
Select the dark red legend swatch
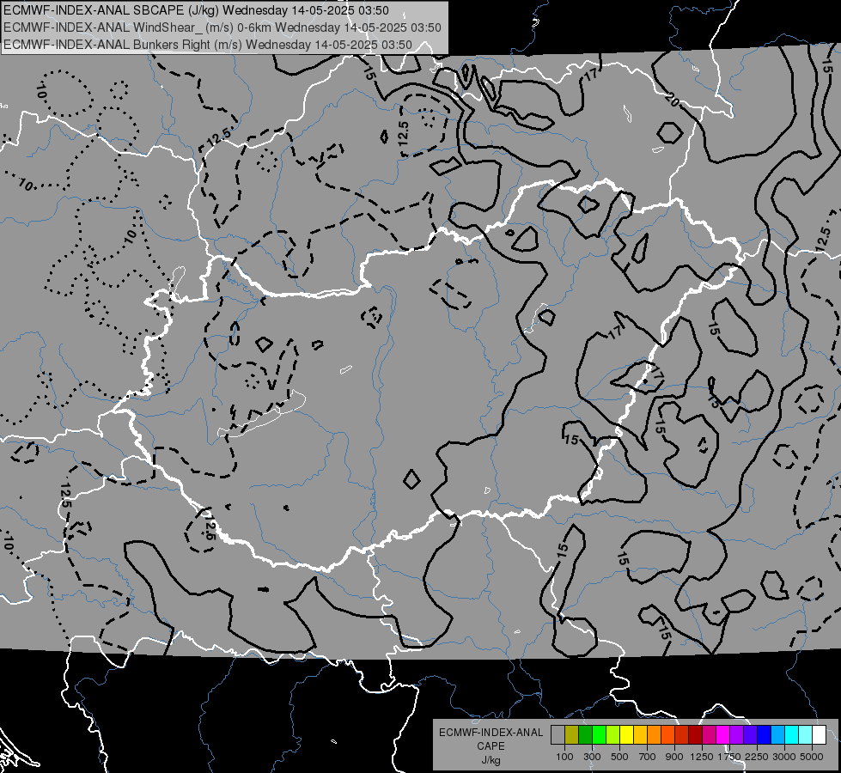coord(695,734)
